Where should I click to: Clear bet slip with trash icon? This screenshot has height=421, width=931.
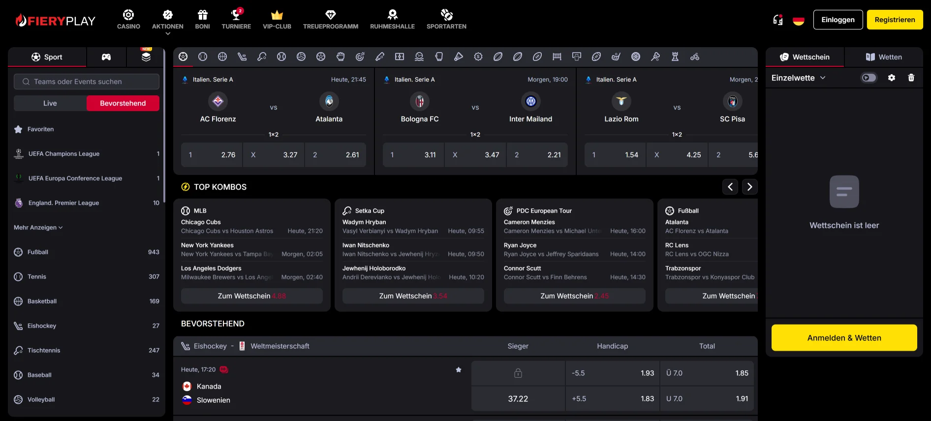(911, 78)
